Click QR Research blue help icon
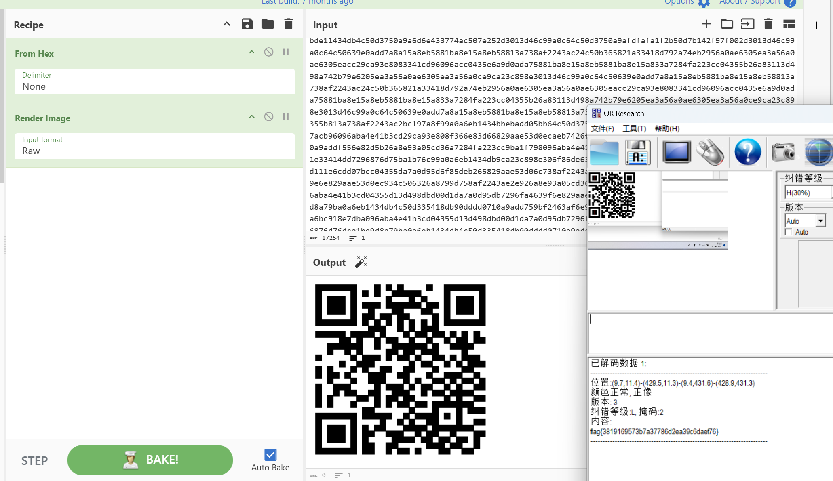833x481 pixels. (x=748, y=152)
